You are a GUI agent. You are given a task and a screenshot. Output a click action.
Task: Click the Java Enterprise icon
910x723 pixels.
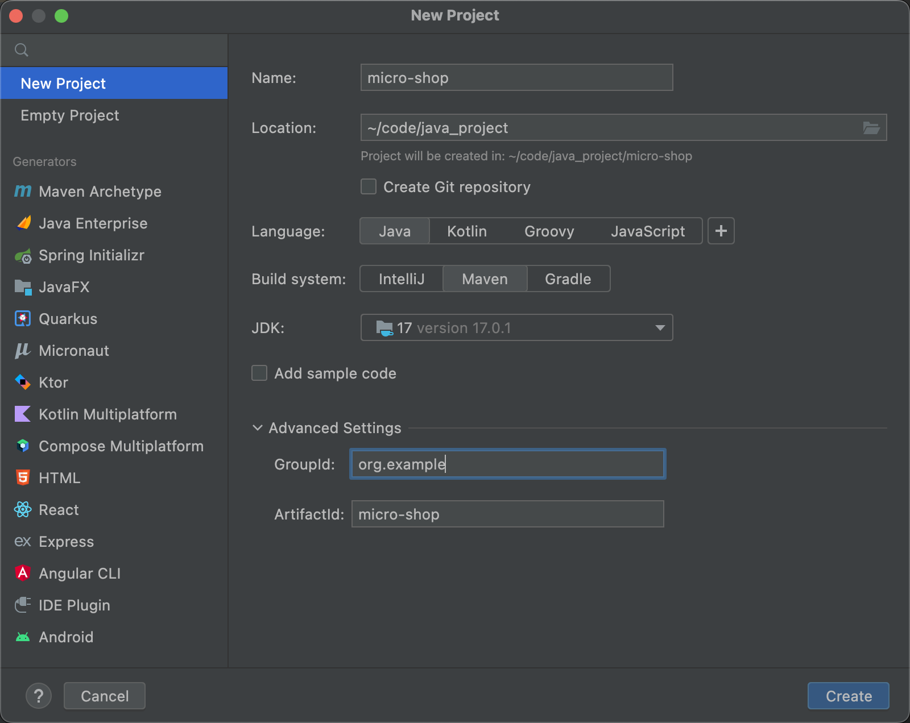pyautogui.click(x=23, y=223)
